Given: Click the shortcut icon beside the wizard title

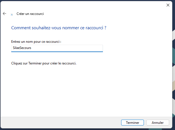Looking at the screenshot, I should click(11, 14).
